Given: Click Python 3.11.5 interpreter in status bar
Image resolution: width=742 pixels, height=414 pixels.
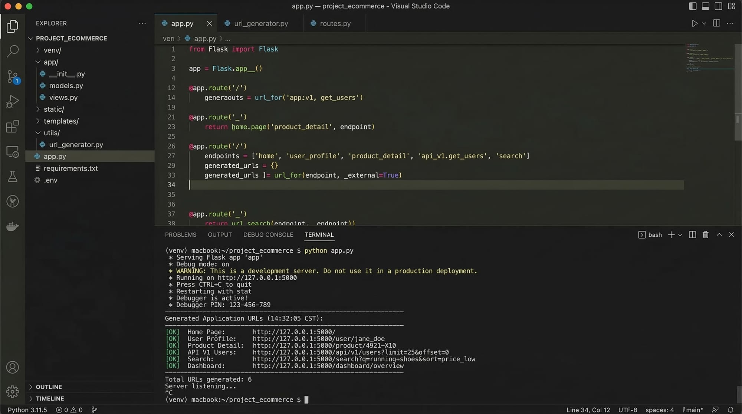Looking at the screenshot, I should [27, 410].
